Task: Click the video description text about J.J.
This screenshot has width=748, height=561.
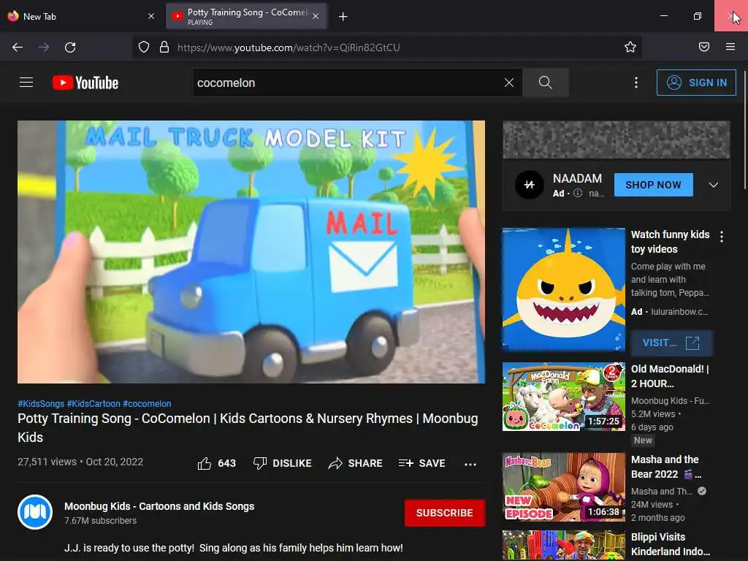Action: click(234, 548)
